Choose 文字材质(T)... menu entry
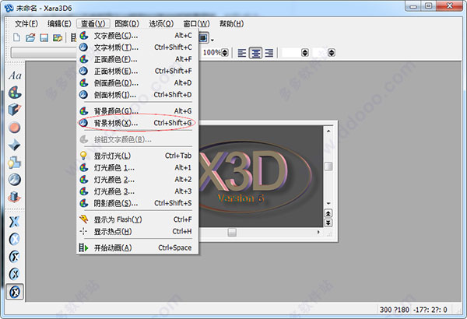 coord(137,47)
